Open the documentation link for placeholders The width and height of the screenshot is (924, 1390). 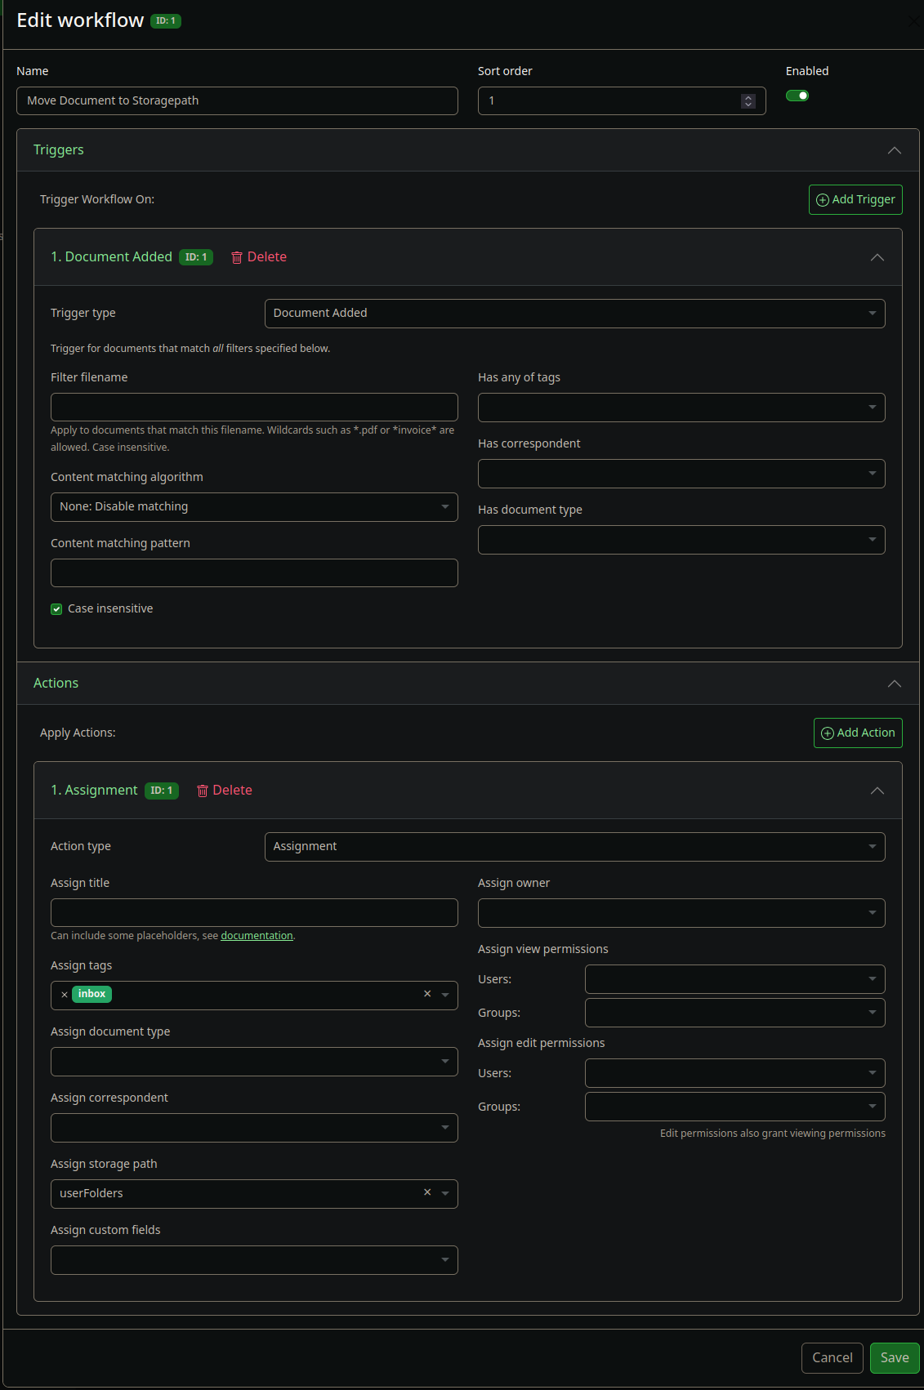click(257, 936)
